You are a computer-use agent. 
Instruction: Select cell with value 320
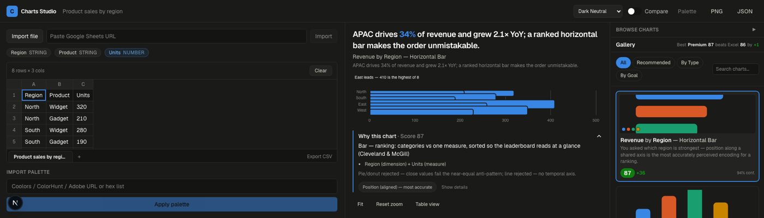coord(83,107)
